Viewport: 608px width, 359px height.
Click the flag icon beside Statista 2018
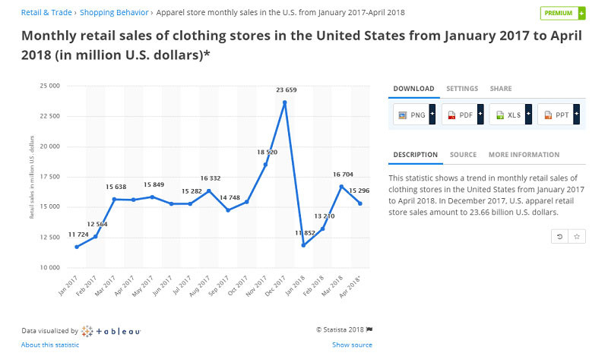pos(369,329)
